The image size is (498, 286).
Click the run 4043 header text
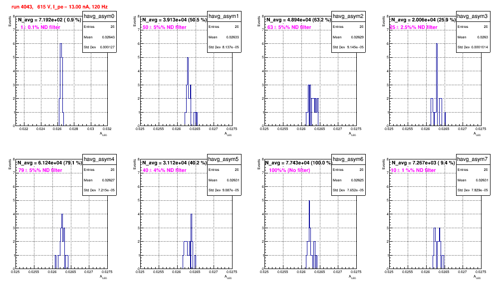tap(59, 6)
